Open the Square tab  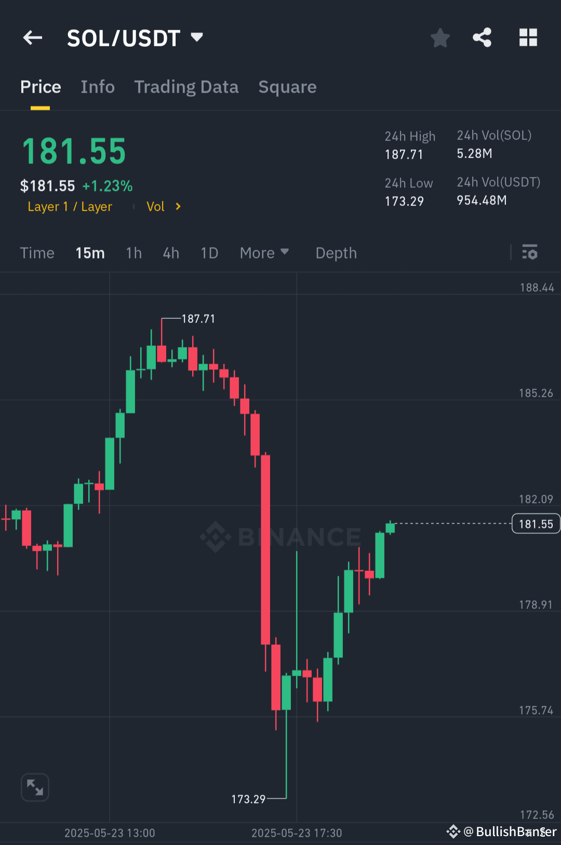[287, 87]
